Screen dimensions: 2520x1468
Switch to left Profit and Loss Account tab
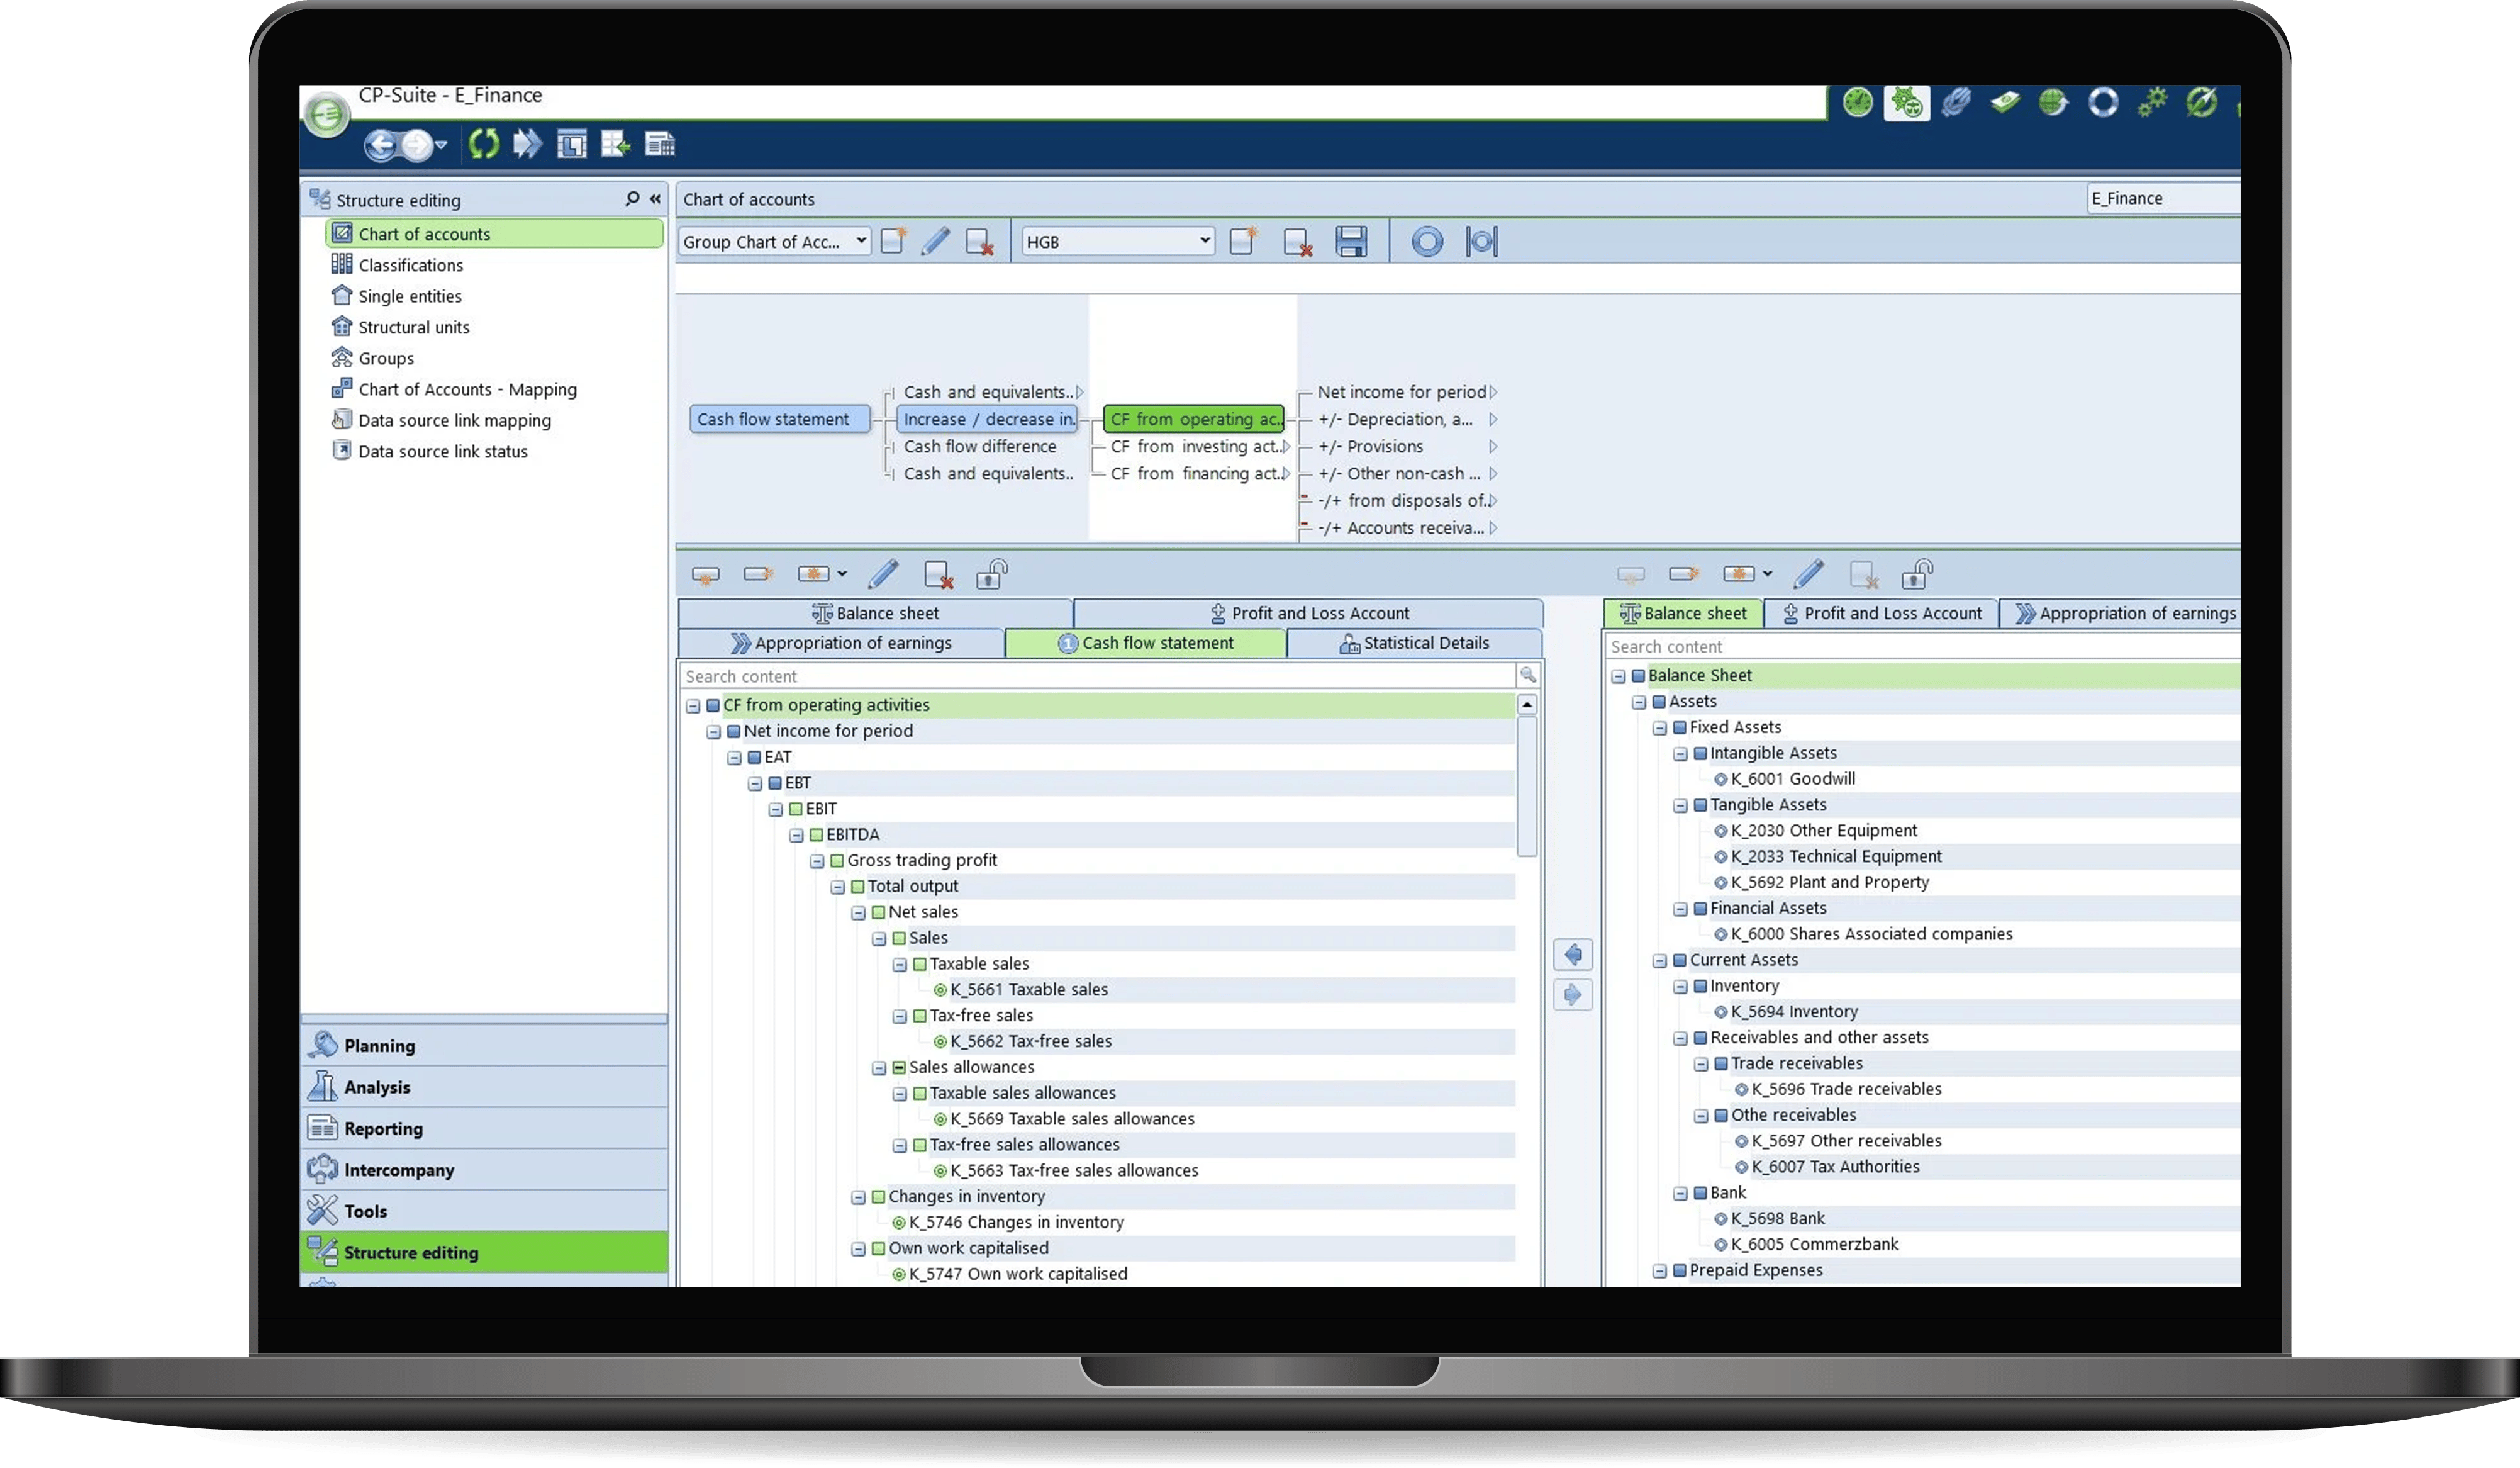coord(1308,613)
